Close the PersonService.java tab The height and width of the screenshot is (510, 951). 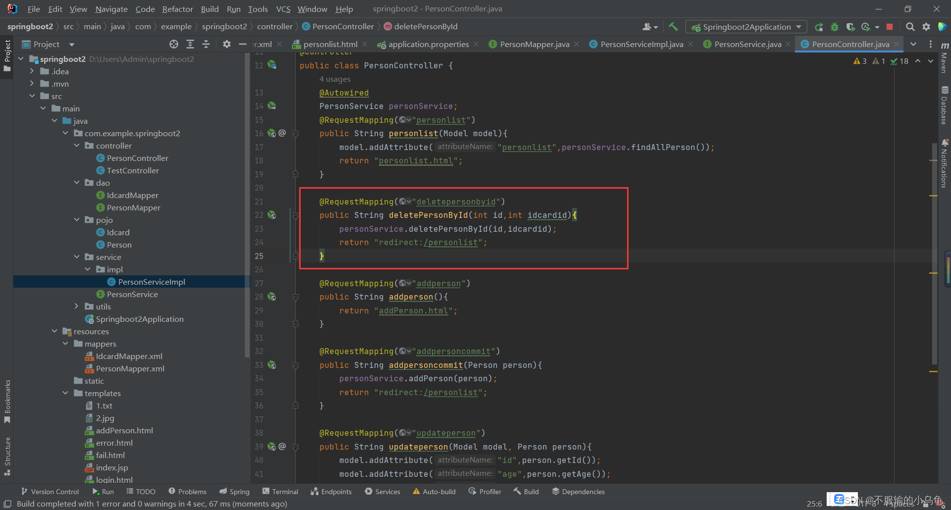(788, 44)
